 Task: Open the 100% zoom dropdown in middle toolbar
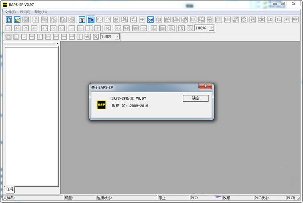(x=212, y=28)
